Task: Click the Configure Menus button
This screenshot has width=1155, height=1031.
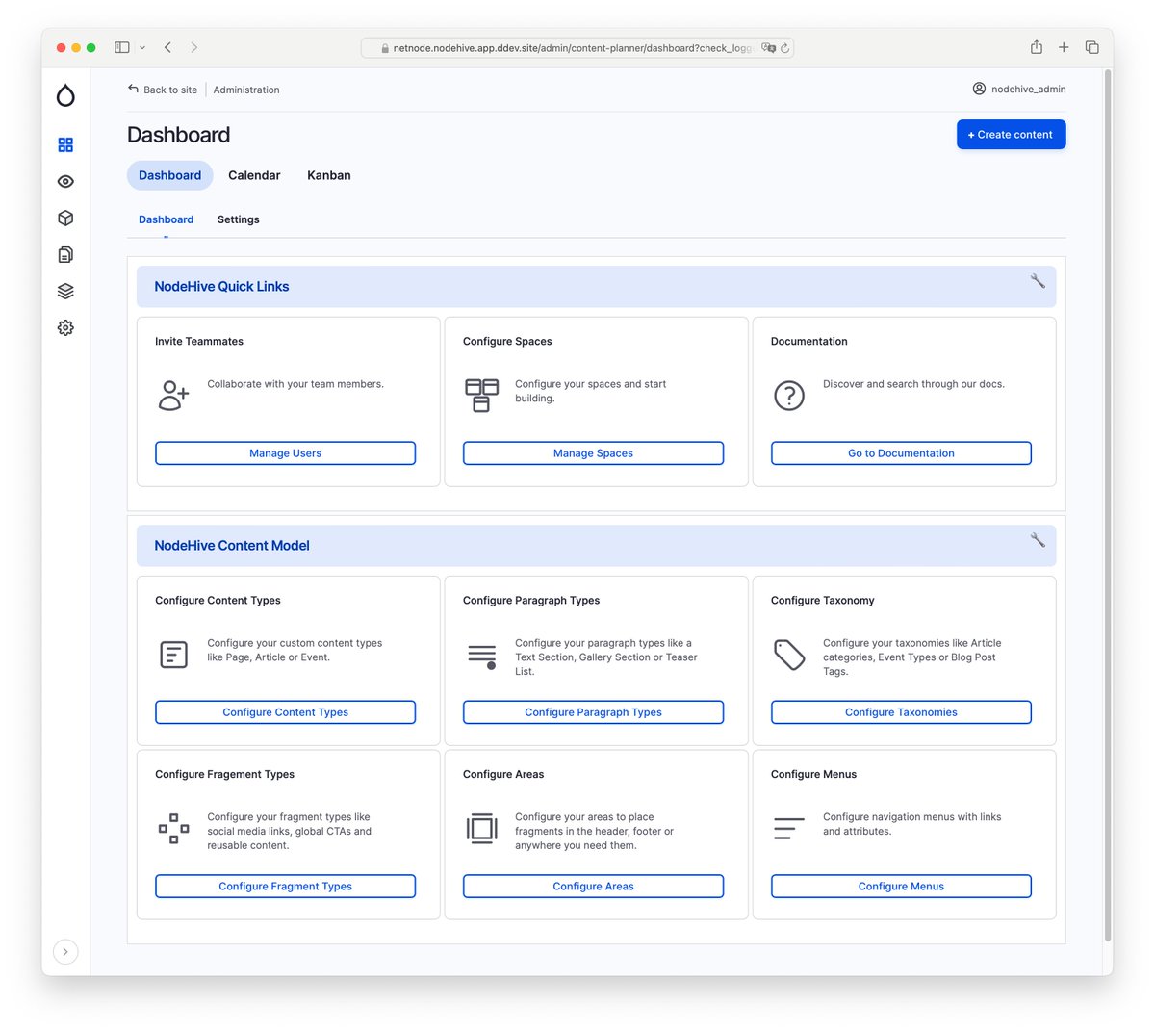Action: [x=902, y=887]
